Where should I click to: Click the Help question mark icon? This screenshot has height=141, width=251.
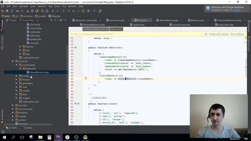(x=94, y=11)
